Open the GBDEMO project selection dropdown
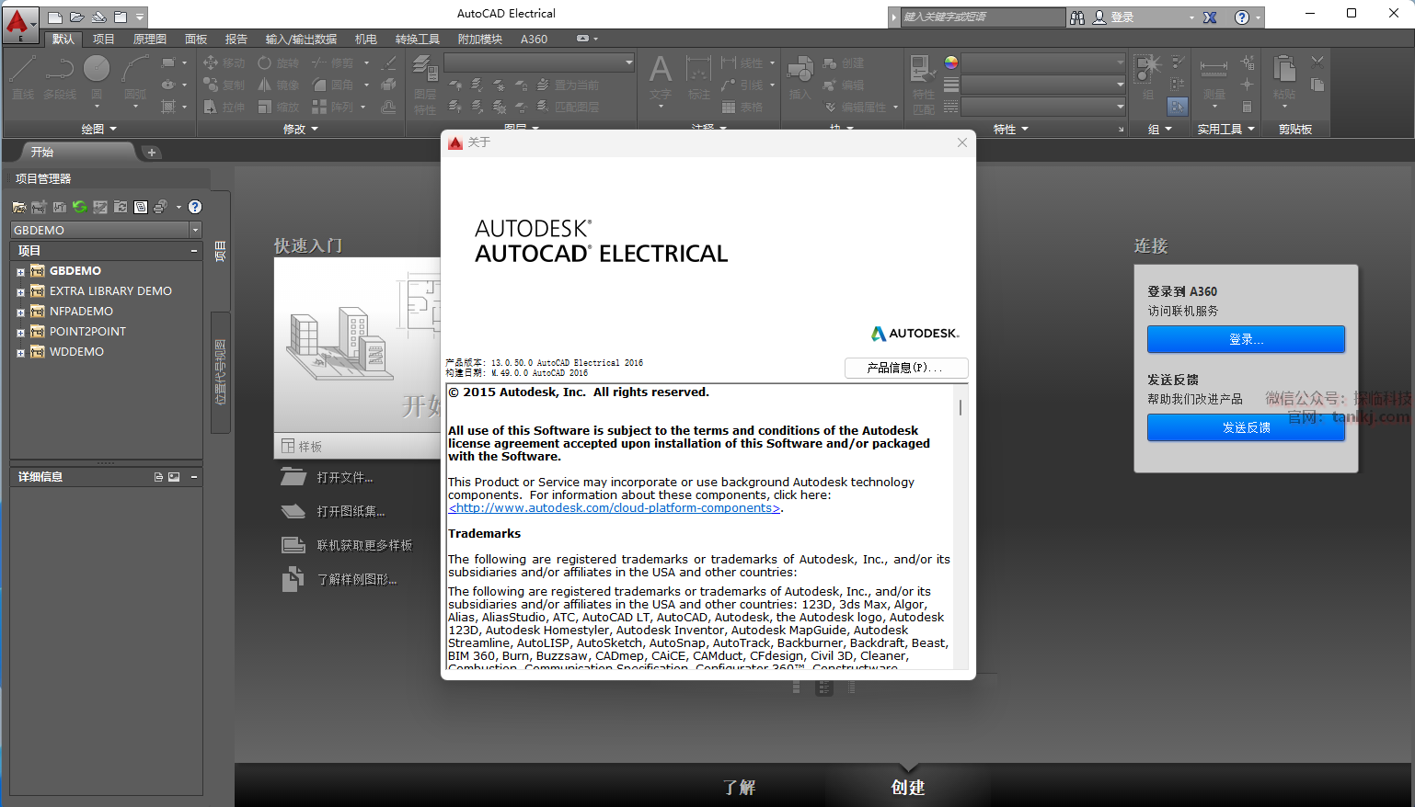1415x807 pixels. (194, 230)
